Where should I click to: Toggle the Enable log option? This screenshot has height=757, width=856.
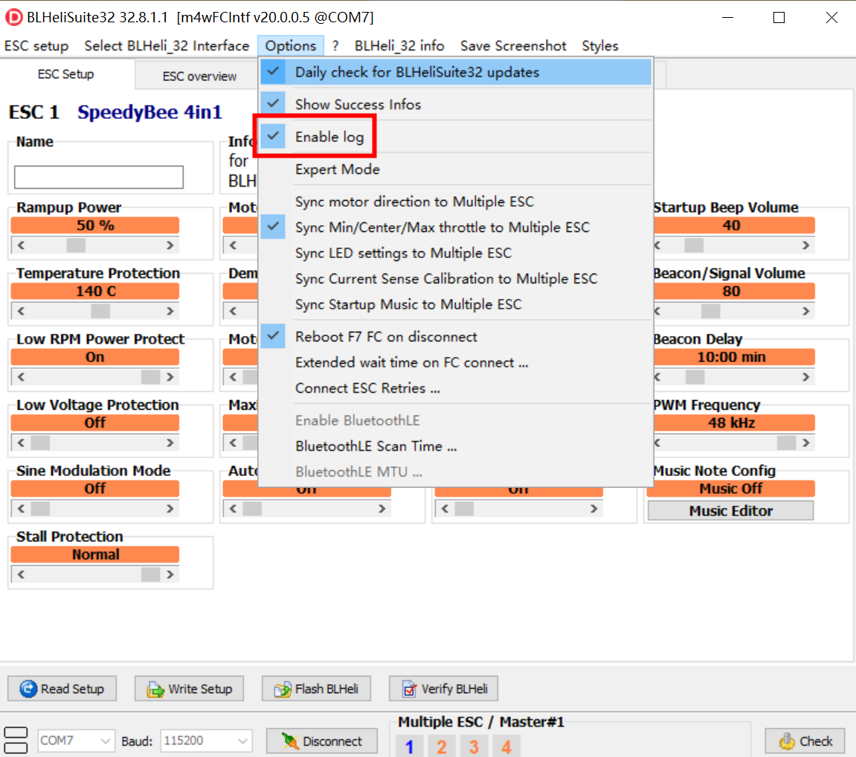point(455,137)
